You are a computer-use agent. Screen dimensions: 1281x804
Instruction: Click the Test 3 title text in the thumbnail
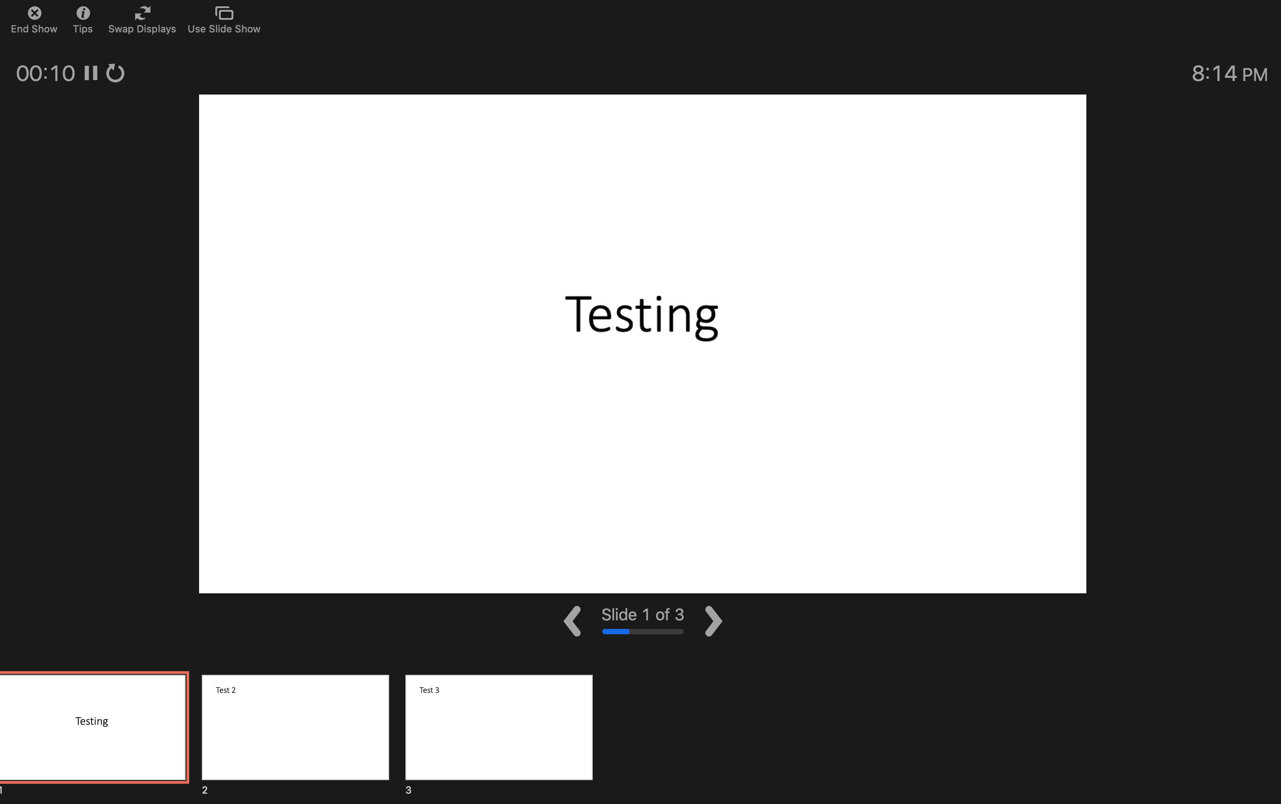click(x=429, y=690)
